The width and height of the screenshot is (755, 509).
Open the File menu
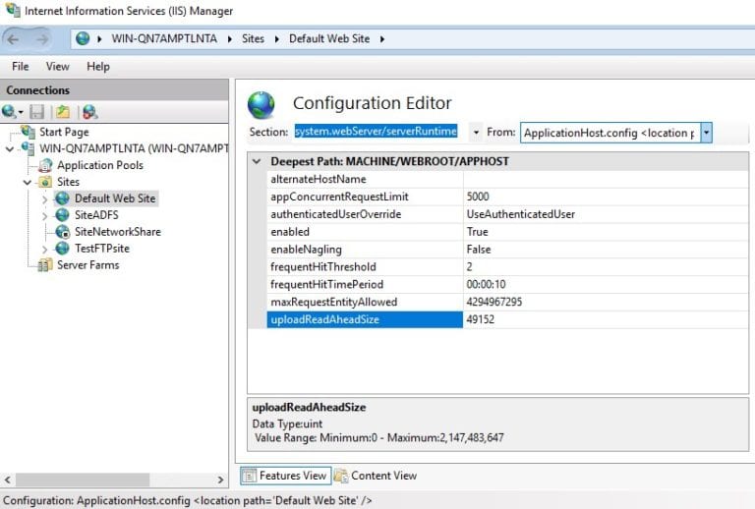click(x=20, y=67)
